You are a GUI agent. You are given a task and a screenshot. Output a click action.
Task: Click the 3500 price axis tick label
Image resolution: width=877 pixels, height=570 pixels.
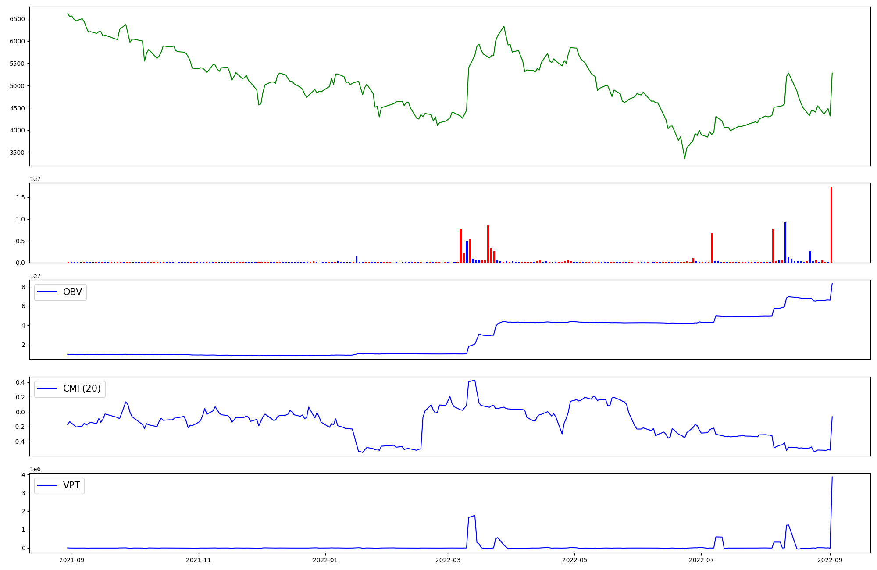(17, 153)
